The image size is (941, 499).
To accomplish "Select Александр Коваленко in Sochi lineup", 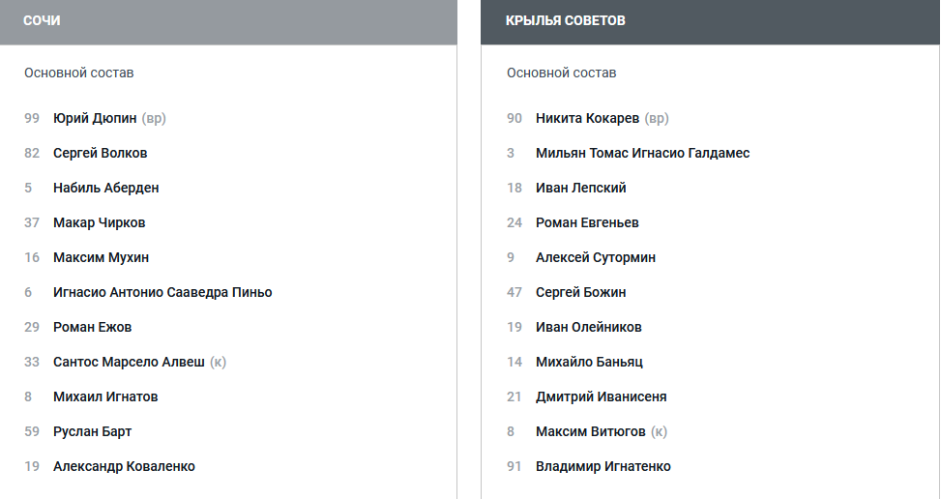I will (124, 466).
